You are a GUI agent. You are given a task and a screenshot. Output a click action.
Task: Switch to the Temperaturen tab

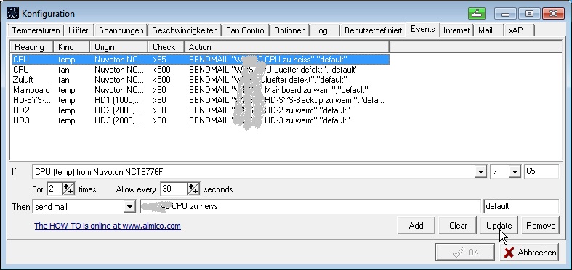(x=36, y=30)
